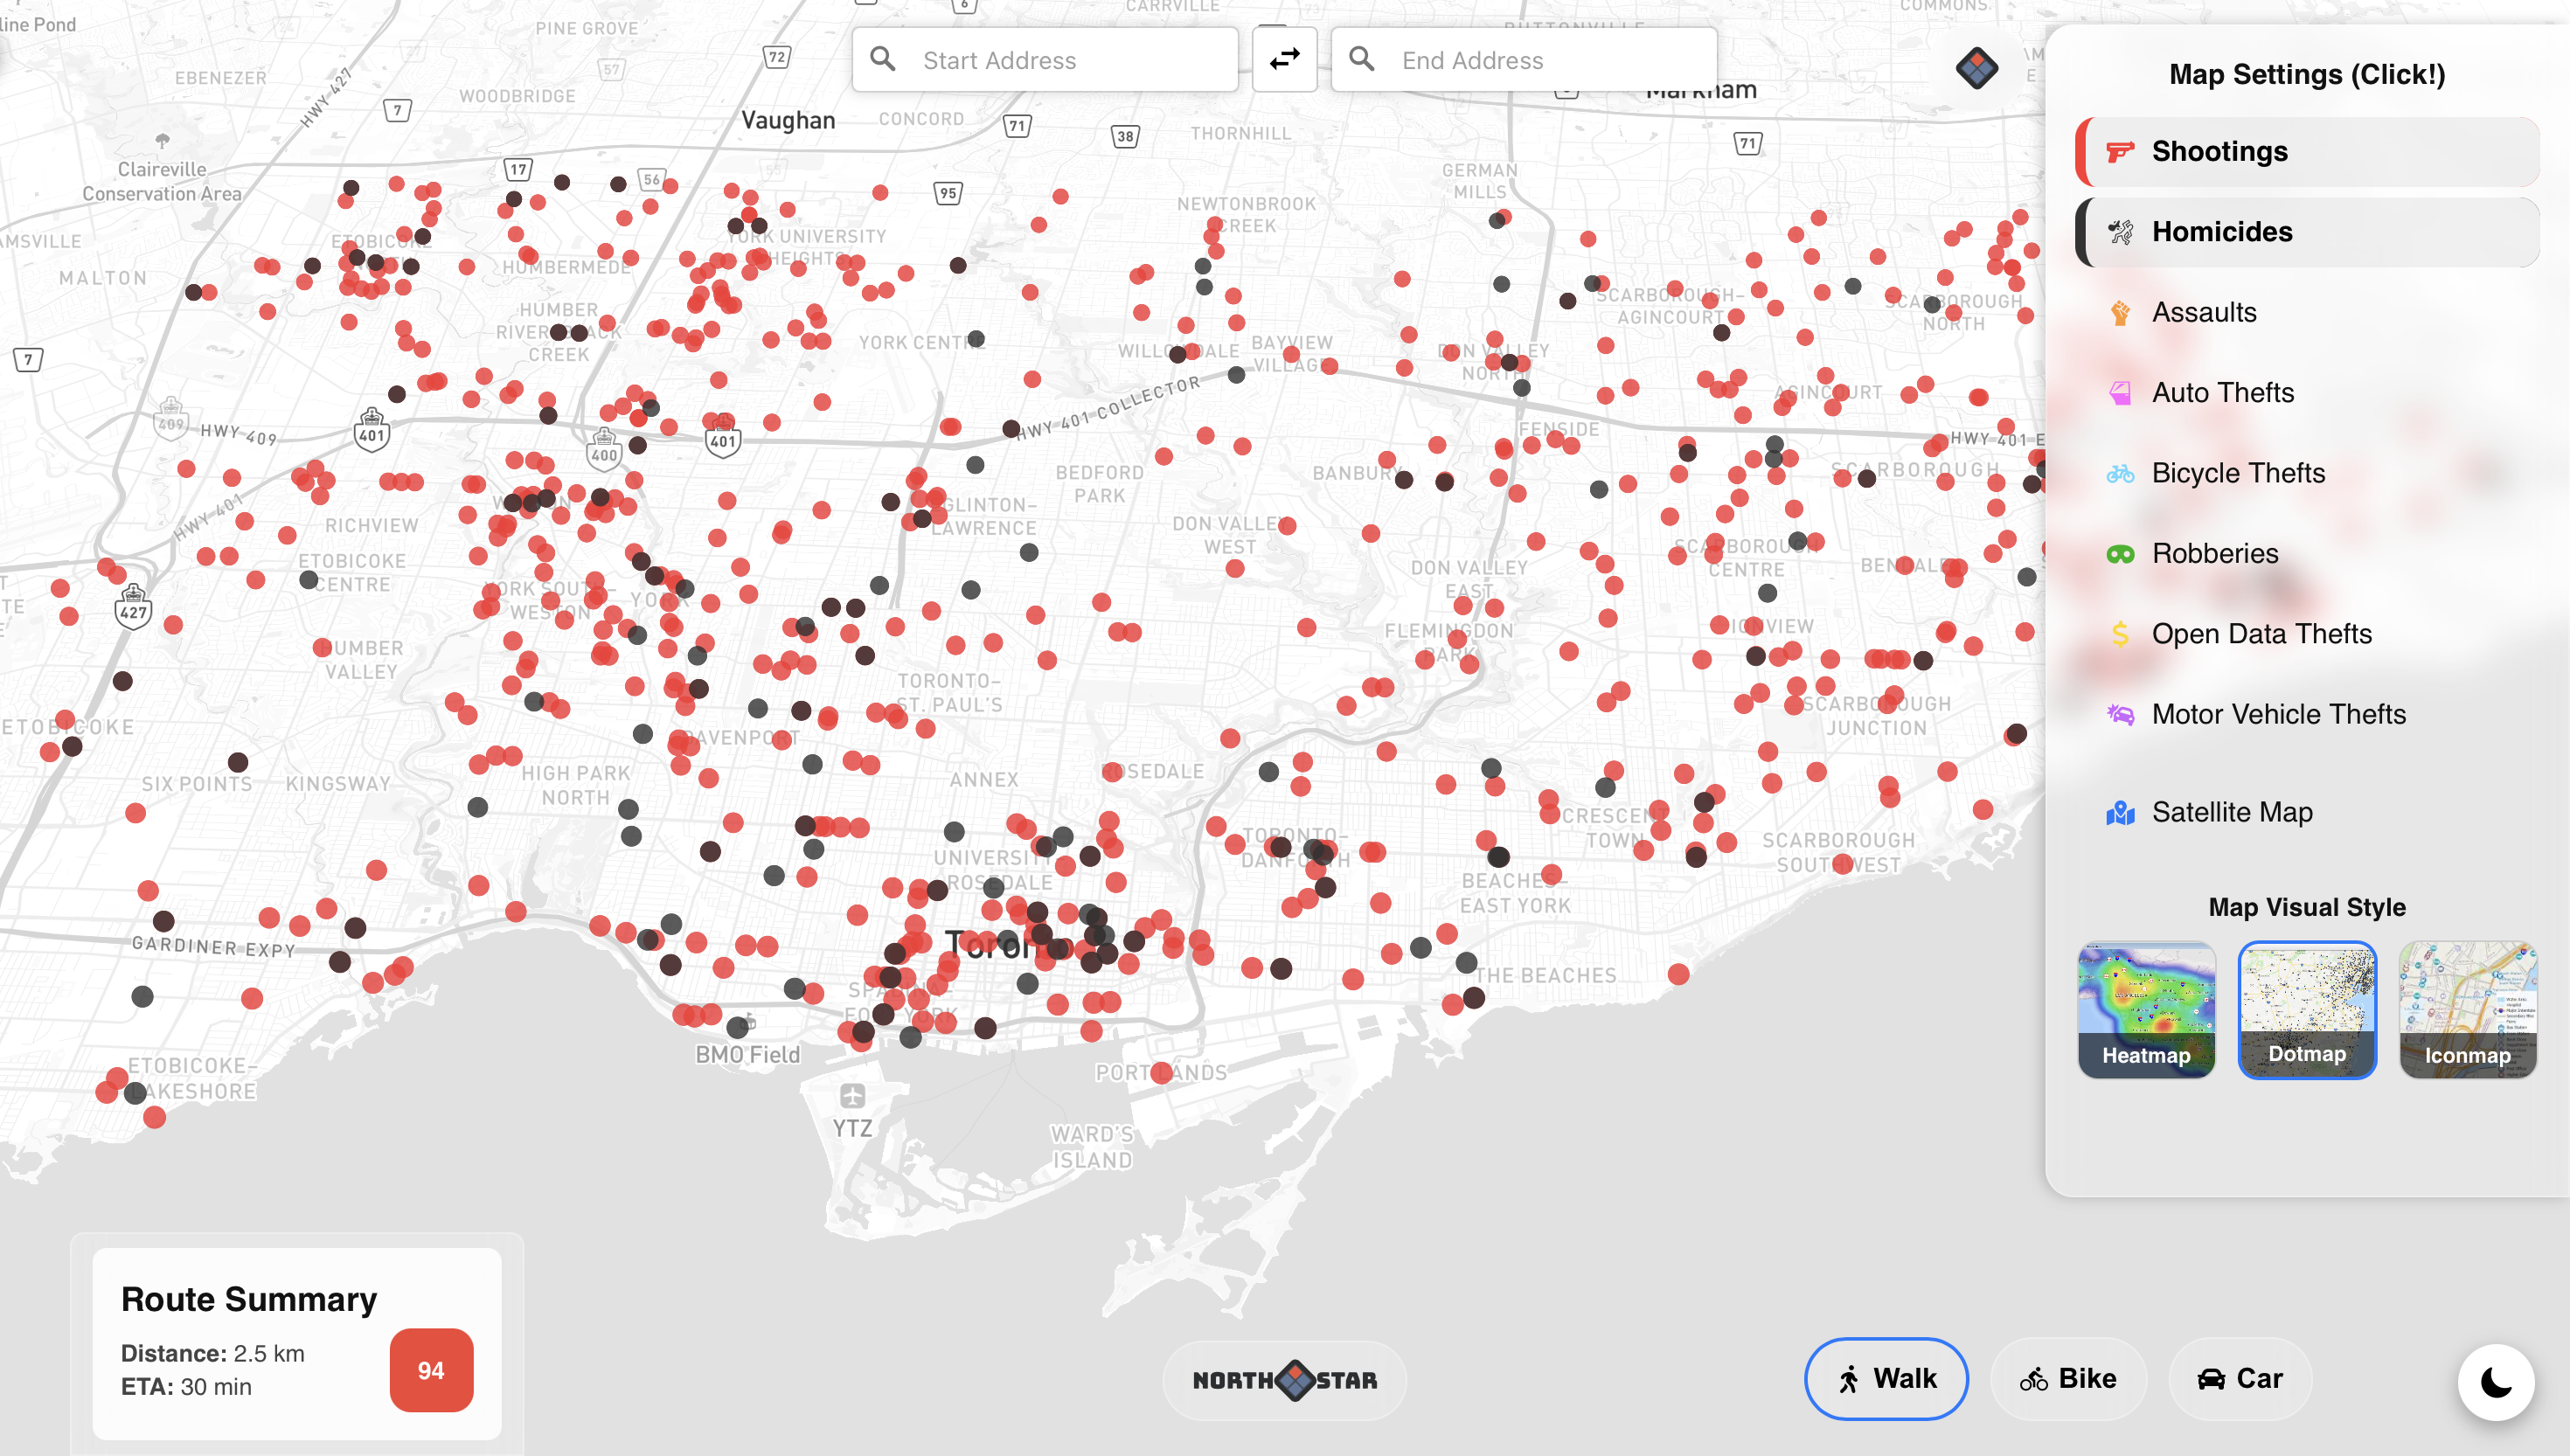Click the Open Data Thefts dollar icon
The image size is (2570, 1456).
[x=2120, y=634]
